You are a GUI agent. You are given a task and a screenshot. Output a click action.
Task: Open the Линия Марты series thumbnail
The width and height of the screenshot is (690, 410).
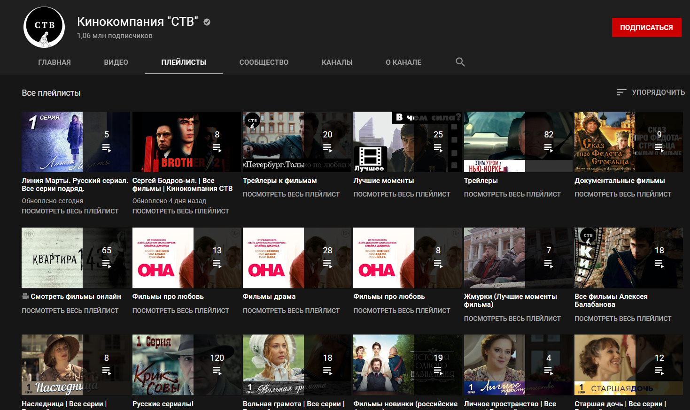pyautogui.click(x=52, y=142)
